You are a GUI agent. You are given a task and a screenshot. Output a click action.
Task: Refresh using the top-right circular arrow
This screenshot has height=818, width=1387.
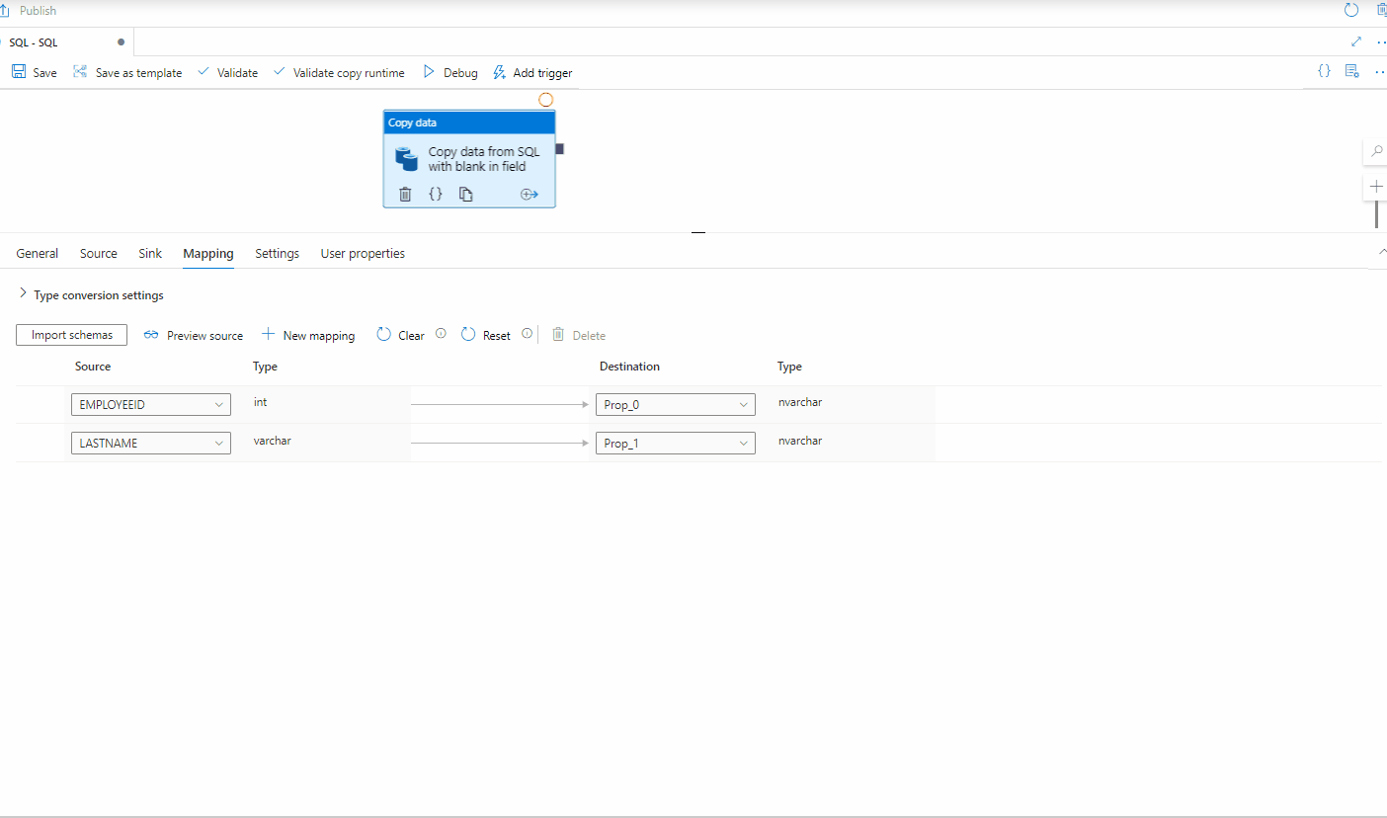click(1351, 10)
